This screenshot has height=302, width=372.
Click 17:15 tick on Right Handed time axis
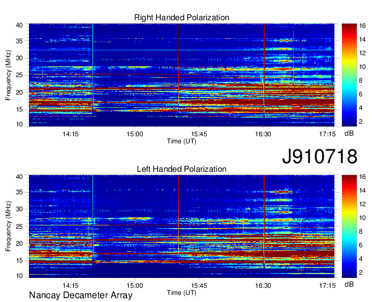[x=327, y=134]
